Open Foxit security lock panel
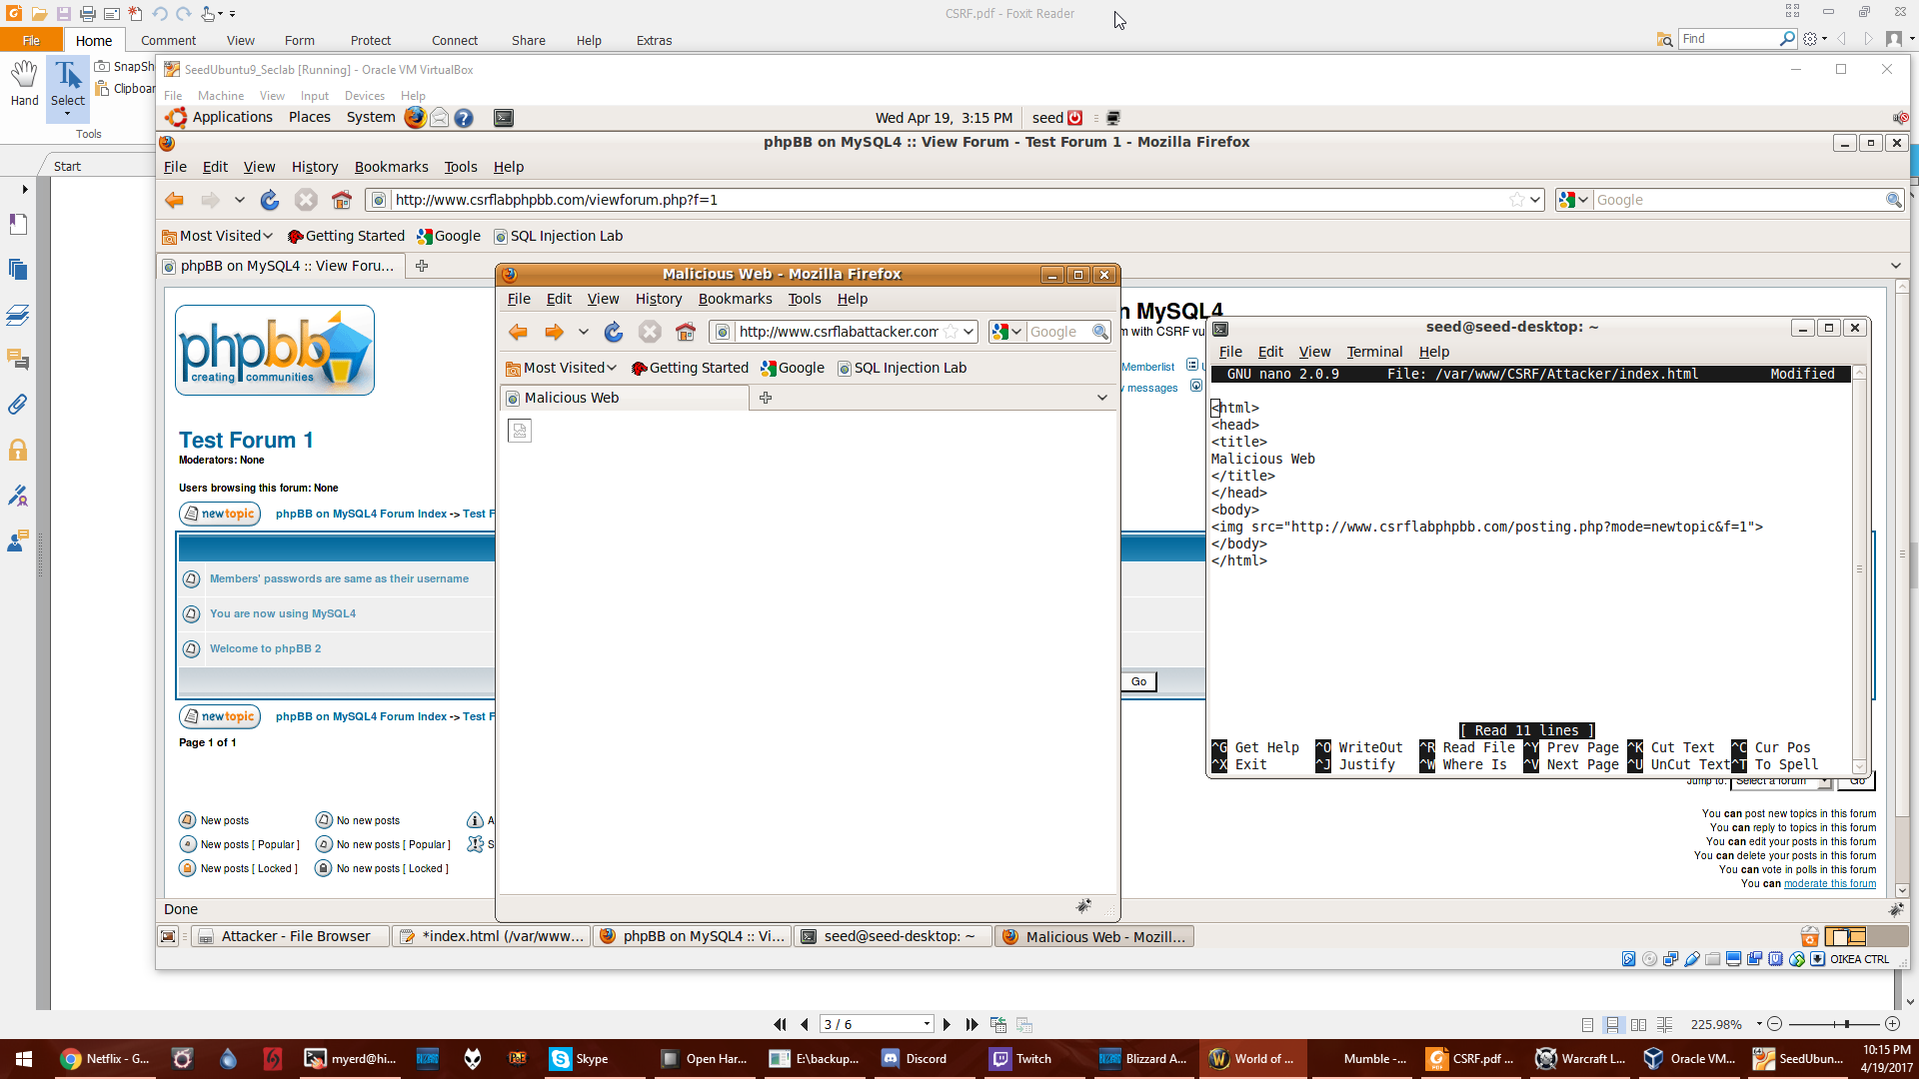This screenshot has height=1079, width=1919. pyautogui.click(x=18, y=450)
